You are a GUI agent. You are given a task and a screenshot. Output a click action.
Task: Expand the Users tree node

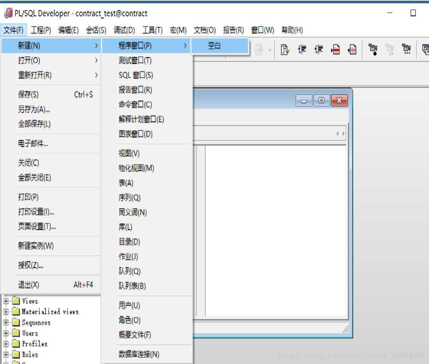(6, 333)
